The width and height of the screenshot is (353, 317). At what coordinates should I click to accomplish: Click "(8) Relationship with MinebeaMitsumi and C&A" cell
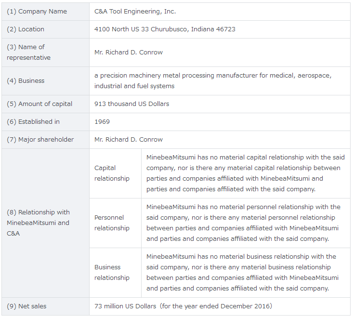tap(39, 223)
